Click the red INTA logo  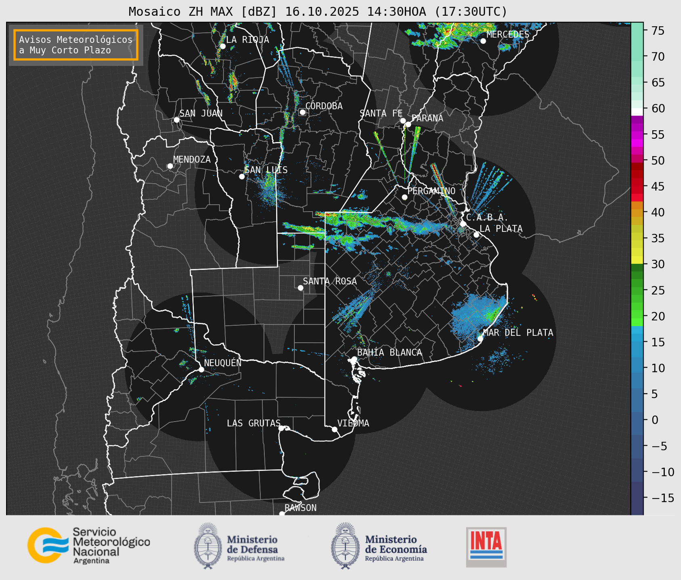point(486,547)
